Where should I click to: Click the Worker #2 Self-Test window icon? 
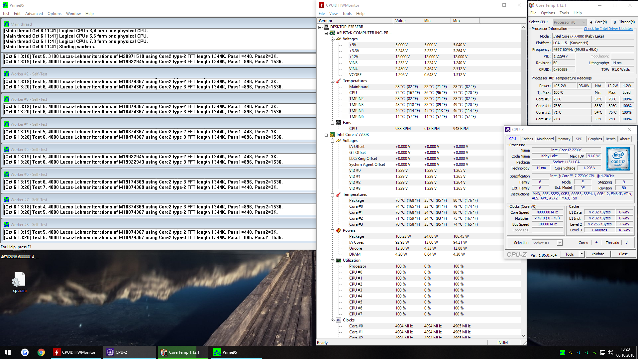(x=6, y=74)
